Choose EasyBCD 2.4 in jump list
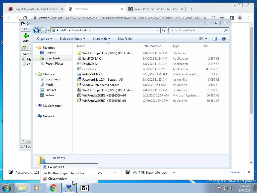This screenshot has height=193, width=257. tap(69, 167)
